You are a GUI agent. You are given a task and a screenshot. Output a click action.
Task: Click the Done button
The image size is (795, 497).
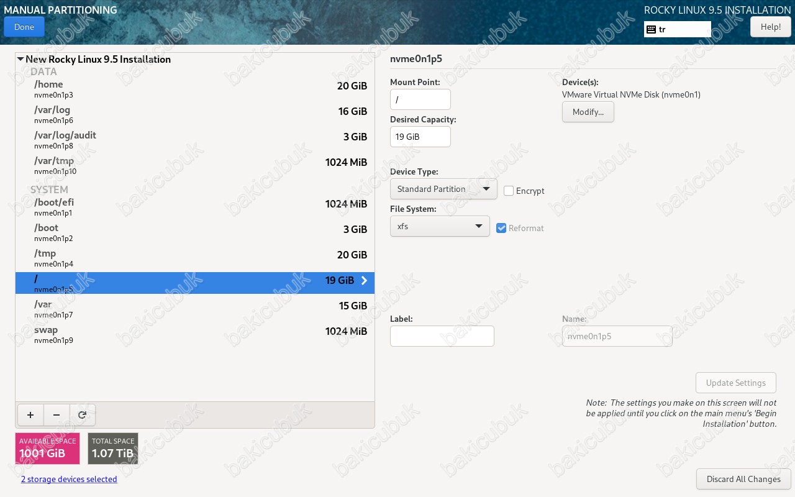coord(24,27)
